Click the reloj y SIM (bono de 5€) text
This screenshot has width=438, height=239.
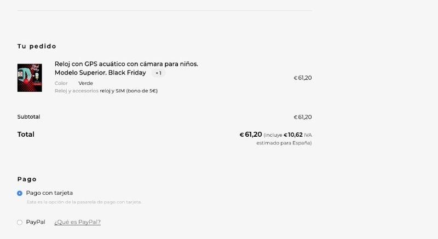[x=129, y=91]
